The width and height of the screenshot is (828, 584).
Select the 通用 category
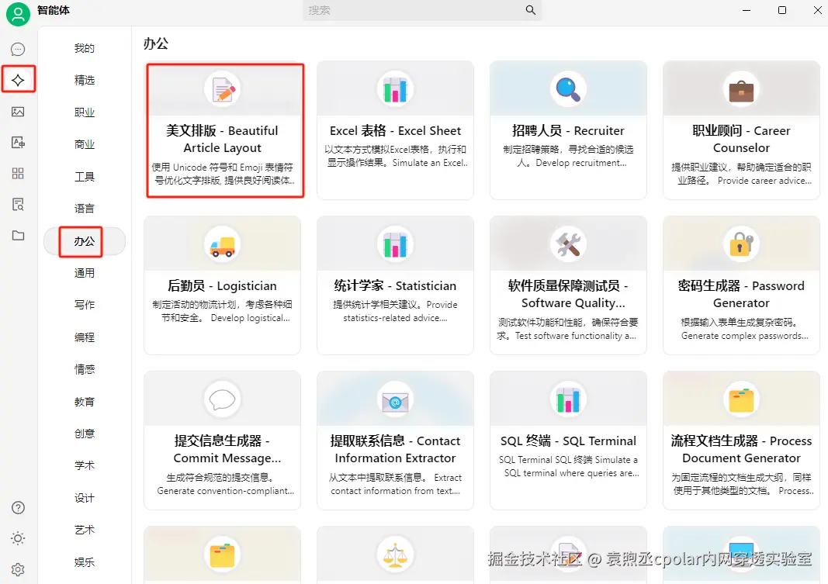pyautogui.click(x=85, y=273)
